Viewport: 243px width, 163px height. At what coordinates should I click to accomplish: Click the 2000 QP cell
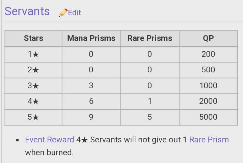pos(208,101)
